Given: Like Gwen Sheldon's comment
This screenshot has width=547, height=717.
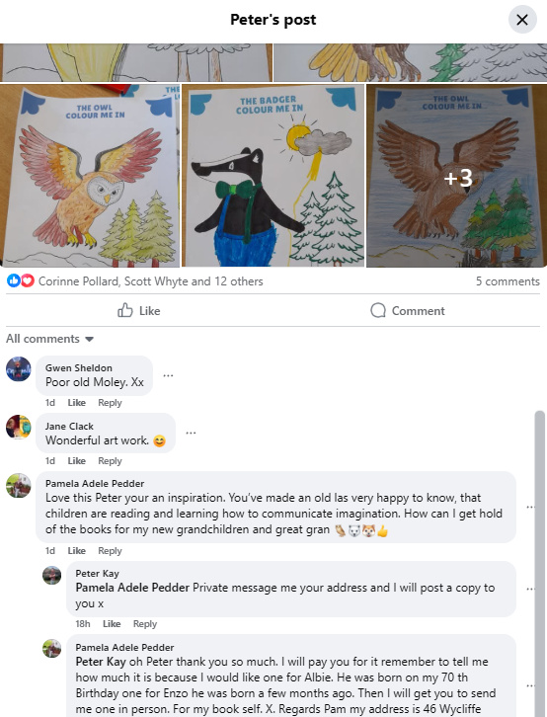Looking at the screenshot, I should (x=76, y=403).
